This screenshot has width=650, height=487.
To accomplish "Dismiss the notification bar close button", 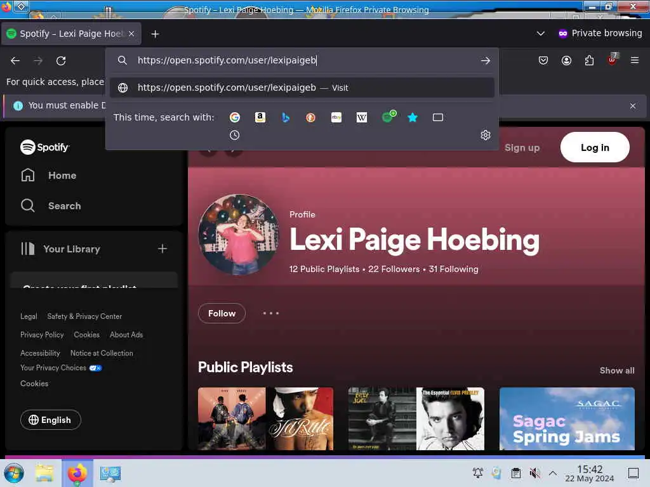I will [x=633, y=106].
